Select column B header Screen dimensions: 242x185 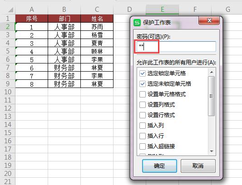64,10
